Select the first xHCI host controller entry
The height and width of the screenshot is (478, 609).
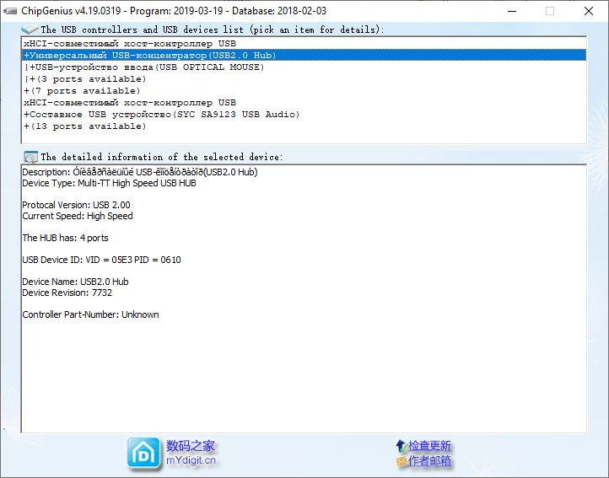[x=130, y=43]
